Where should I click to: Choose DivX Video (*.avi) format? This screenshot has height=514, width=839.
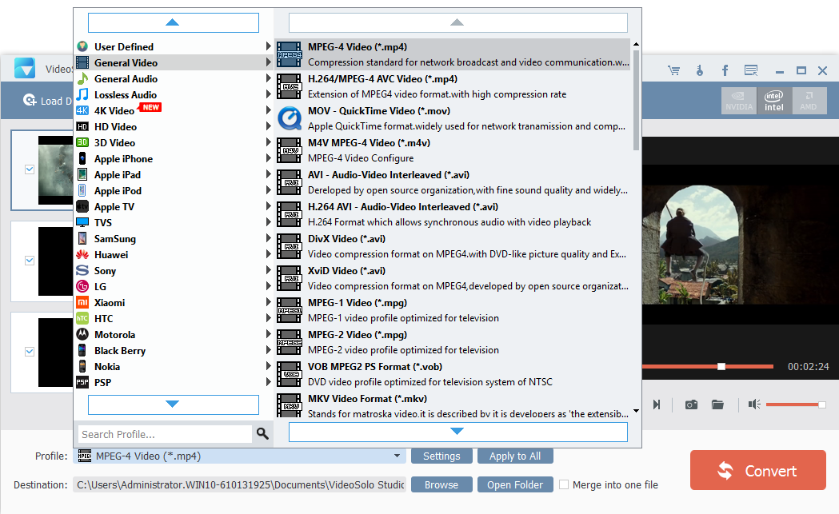point(453,246)
